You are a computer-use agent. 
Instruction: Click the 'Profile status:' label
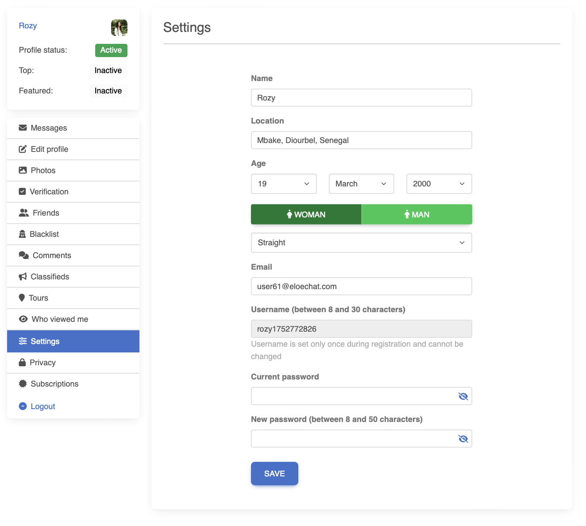[43, 50]
